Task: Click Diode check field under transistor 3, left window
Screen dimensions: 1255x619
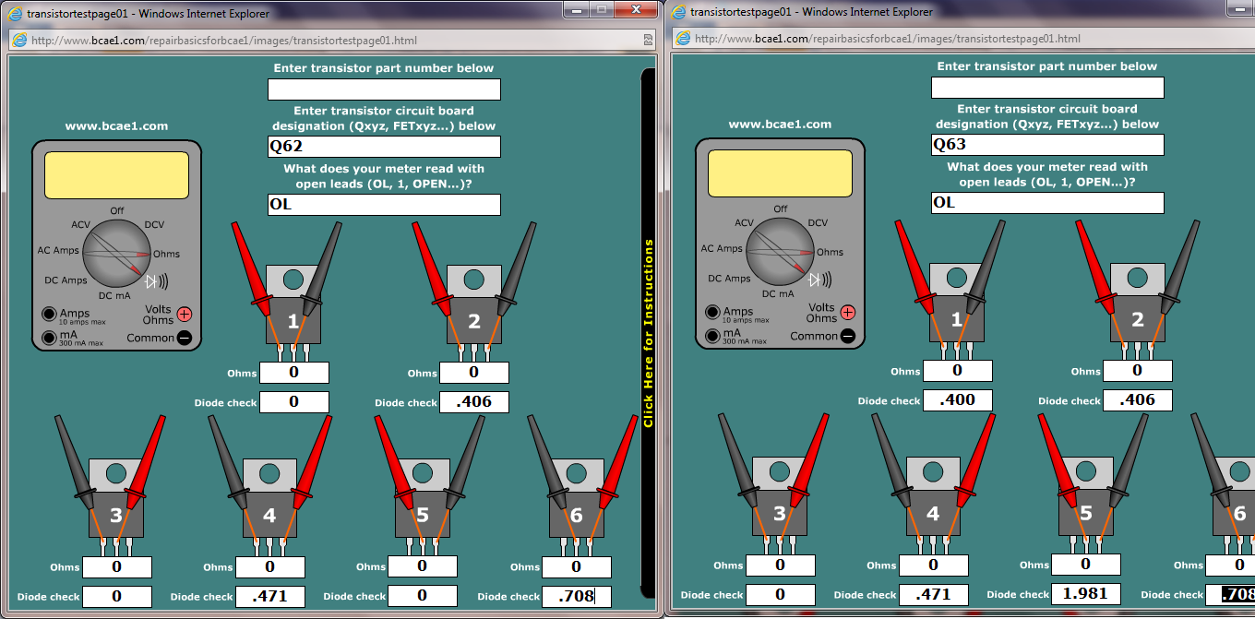Action: click(117, 597)
